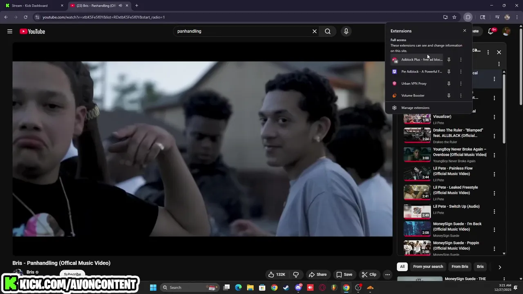Open more options for Volume Booster
Image resolution: width=523 pixels, height=294 pixels.
461,96
